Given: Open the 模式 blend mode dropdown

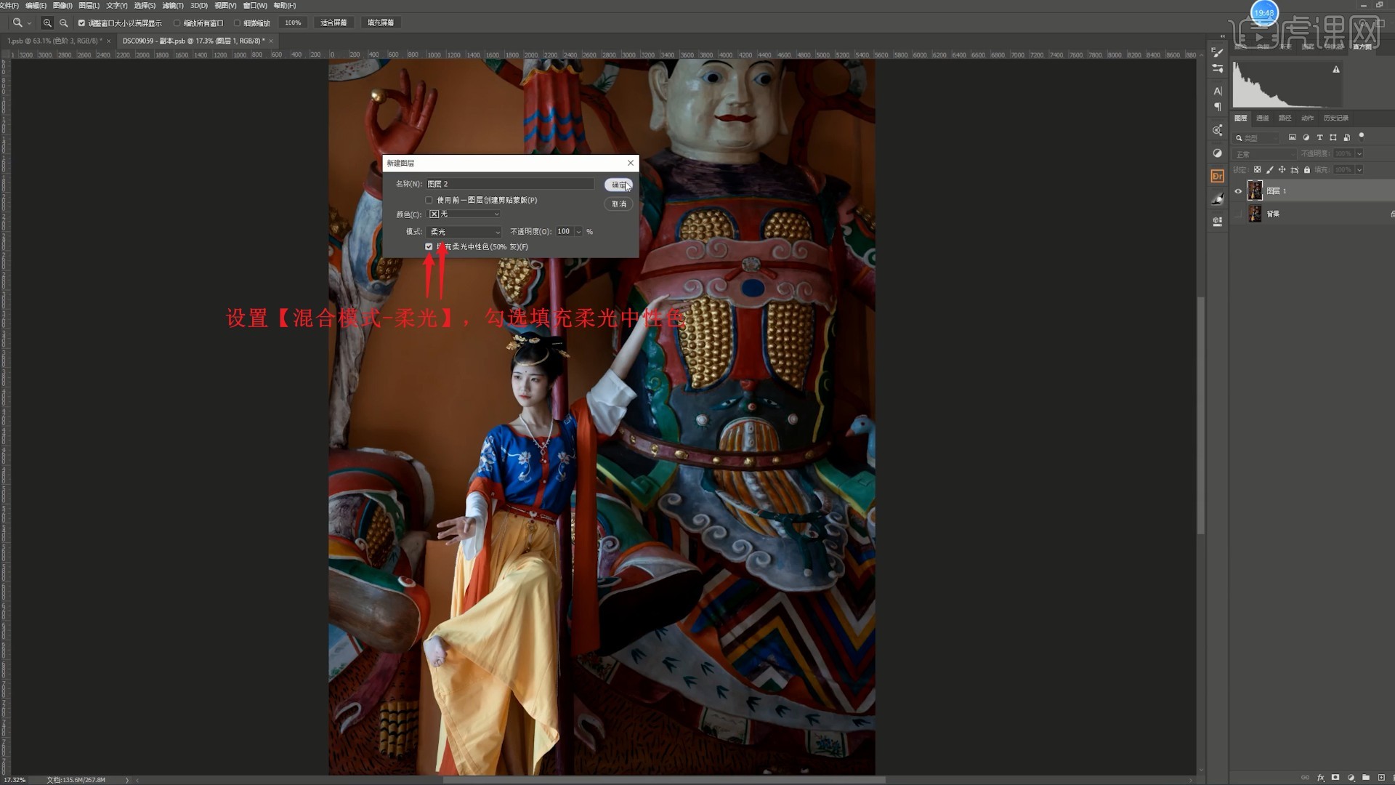Looking at the screenshot, I should click(x=464, y=232).
